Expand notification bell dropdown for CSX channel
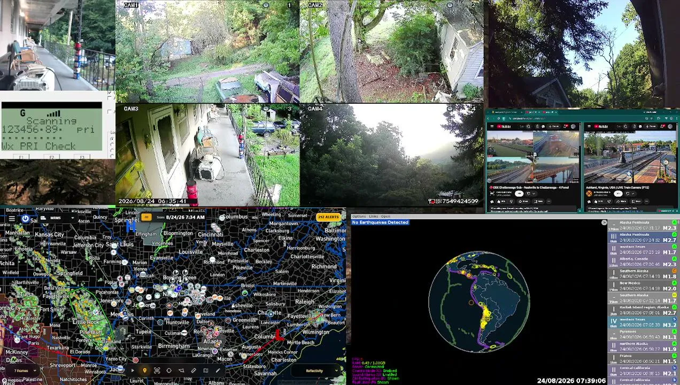This screenshot has height=385, width=680. point(531,194)
